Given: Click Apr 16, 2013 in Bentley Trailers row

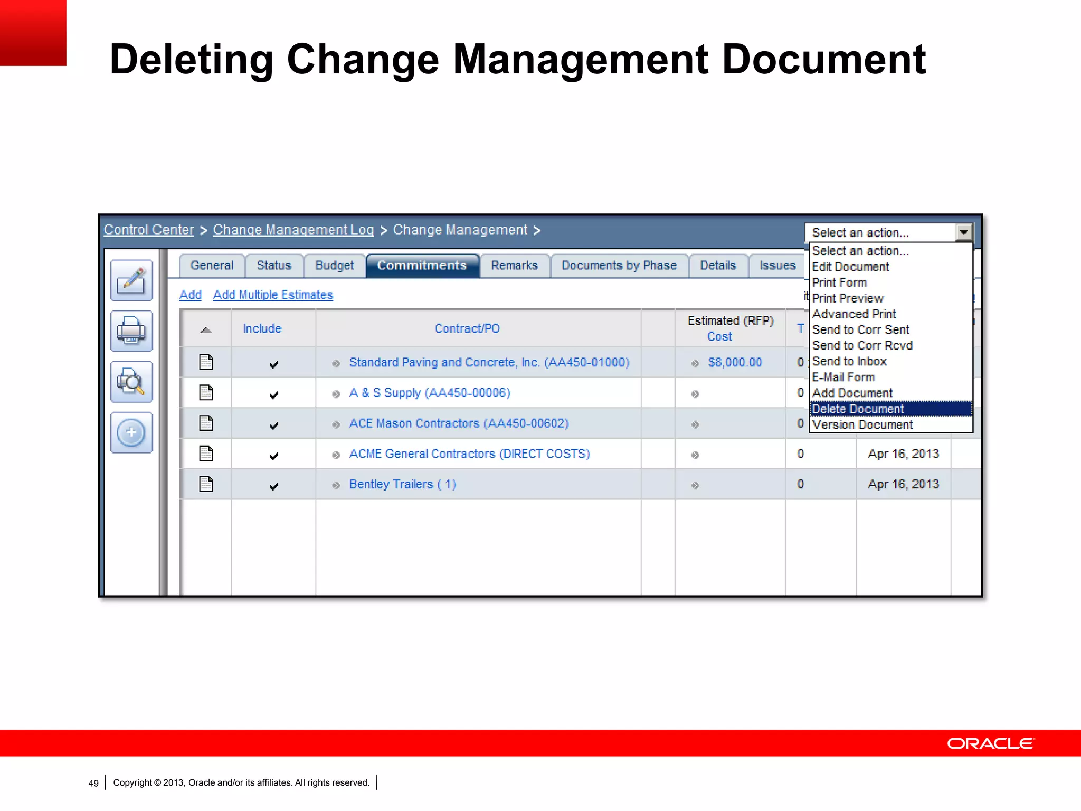Looking at the screenshot, I should tap(904, 484).
